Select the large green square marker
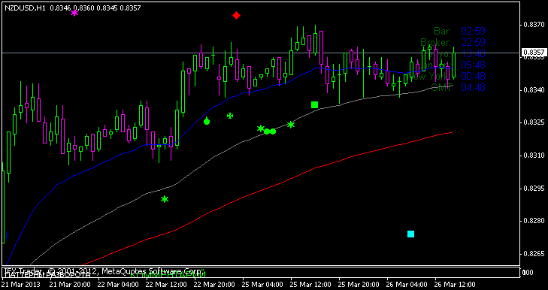Viewport: 548px width, 290px height. (314, 105)
